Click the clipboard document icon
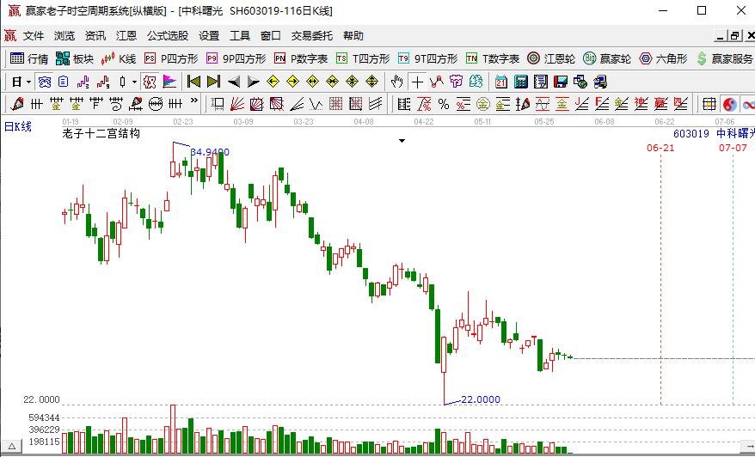This screenshot has width=755, height=457. (63, 82)
